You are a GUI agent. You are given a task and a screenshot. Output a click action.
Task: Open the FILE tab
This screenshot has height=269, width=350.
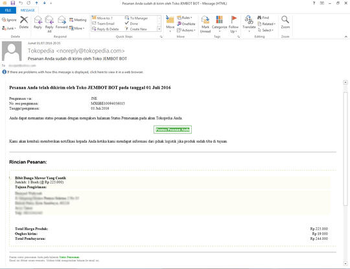point(8,10)
